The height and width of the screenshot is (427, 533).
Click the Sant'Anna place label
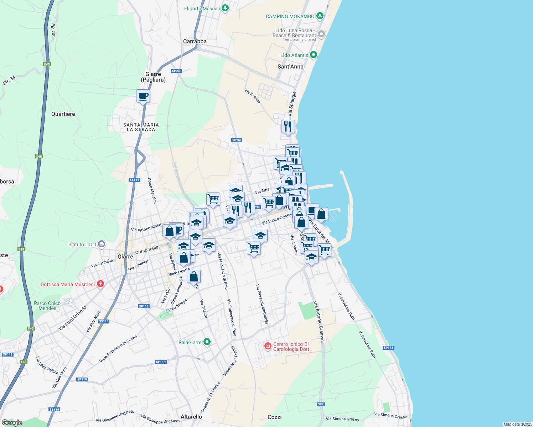290,67
